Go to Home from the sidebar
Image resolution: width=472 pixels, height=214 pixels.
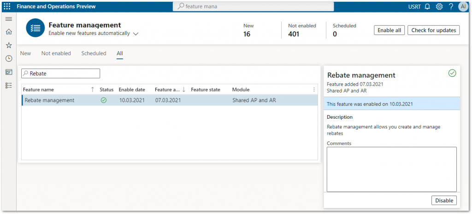click(x=9, y=32)
